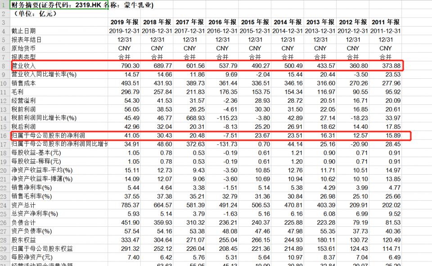Viewport: 432px width, 266px height.
Task: Click net profit growth value 372.63
Action: (x=195, y=144)
